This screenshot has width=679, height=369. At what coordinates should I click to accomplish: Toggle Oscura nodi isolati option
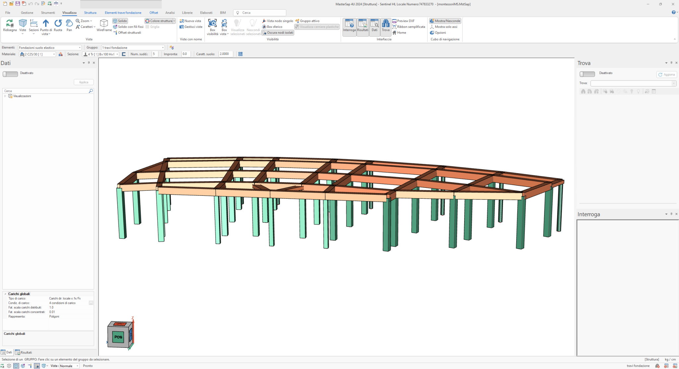(x=278, y=32)
